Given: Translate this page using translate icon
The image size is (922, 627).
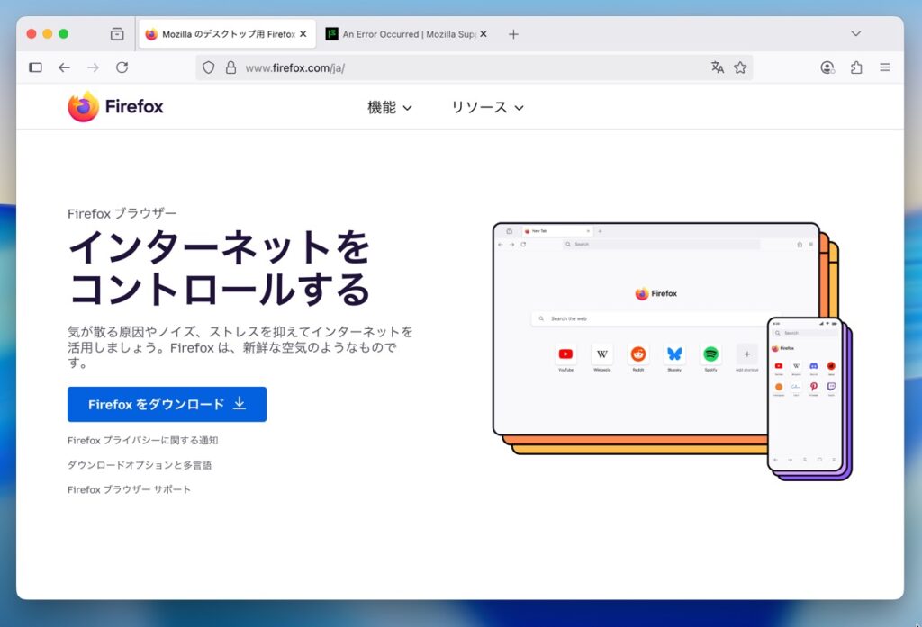Looking at the screenshot, I should pos(717,67).
